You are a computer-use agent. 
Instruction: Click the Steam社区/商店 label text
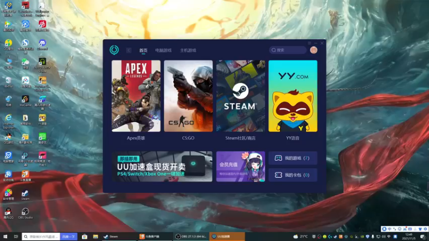tap(240, 138)
